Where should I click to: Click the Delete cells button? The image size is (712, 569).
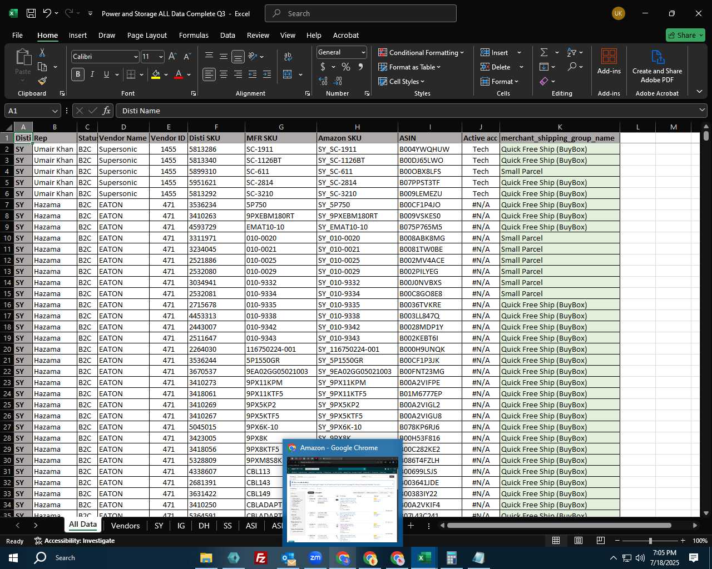[496, 67]
